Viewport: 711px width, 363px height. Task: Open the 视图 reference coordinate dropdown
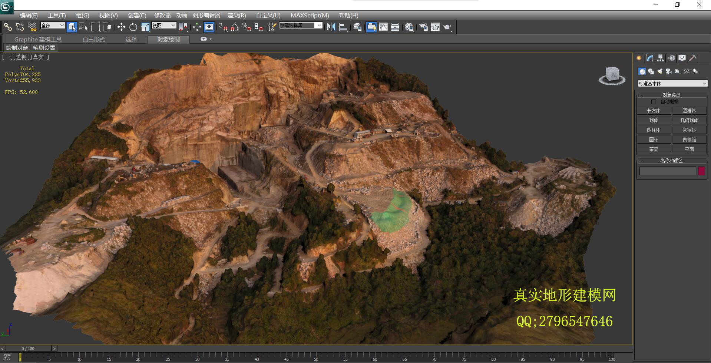[x=164, y=26]
